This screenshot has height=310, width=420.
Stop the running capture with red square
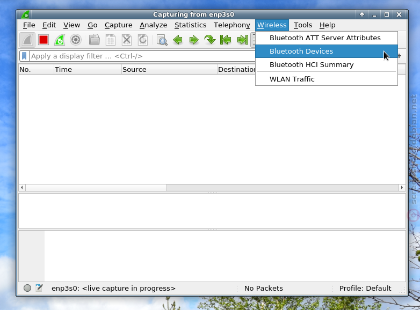click(44, 40)
